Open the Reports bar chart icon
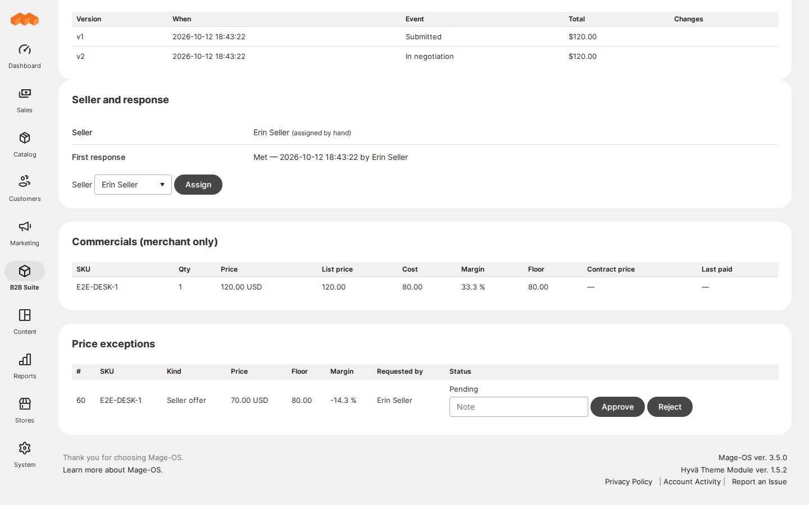 [25, 360]
